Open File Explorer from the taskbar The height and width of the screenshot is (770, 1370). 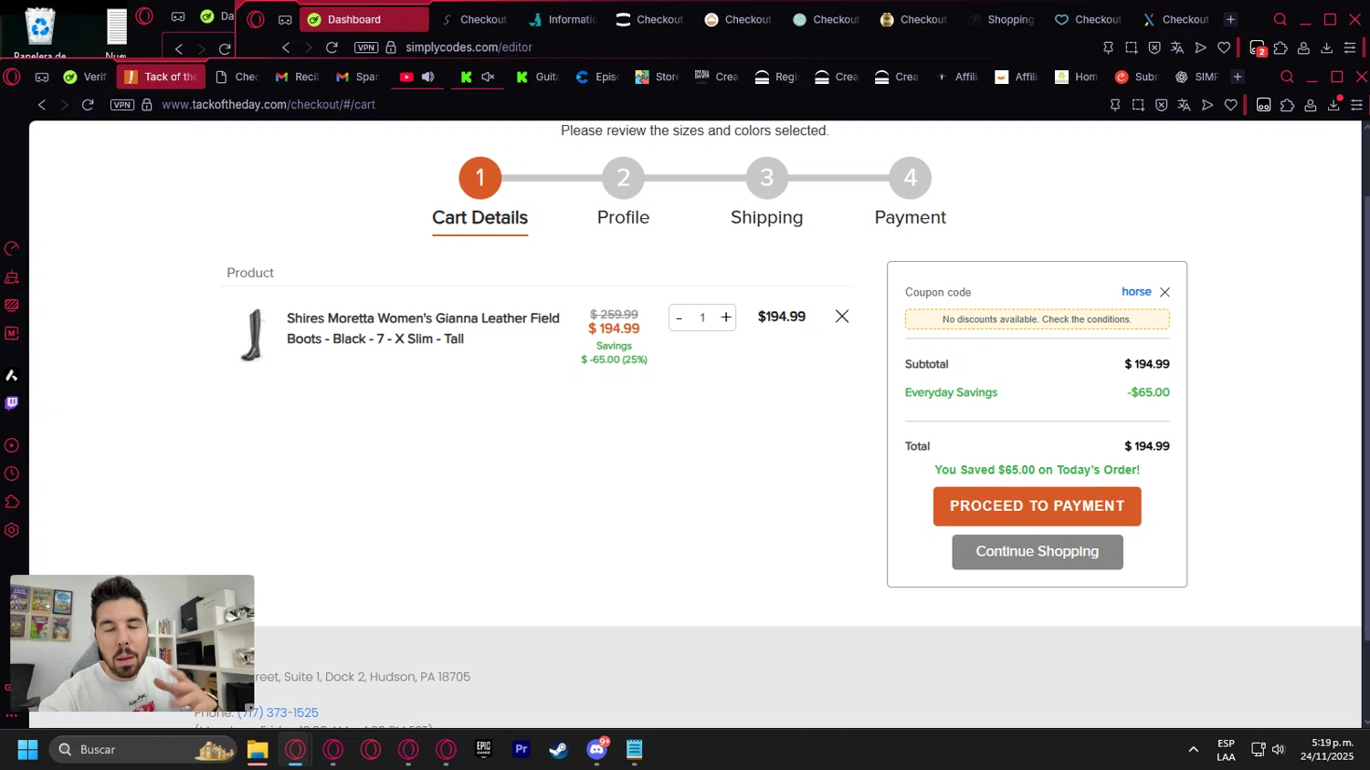tap(258, 749)
